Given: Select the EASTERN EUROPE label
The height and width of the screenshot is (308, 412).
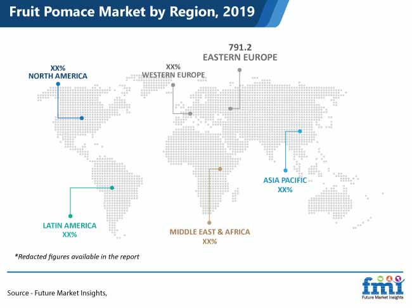Looking at the screenshot, I should (x=240, y=58).
